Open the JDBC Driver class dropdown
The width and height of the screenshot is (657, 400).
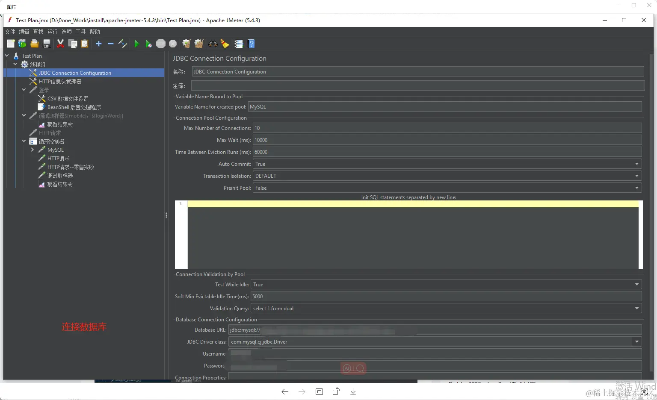[x=637, y=342]
